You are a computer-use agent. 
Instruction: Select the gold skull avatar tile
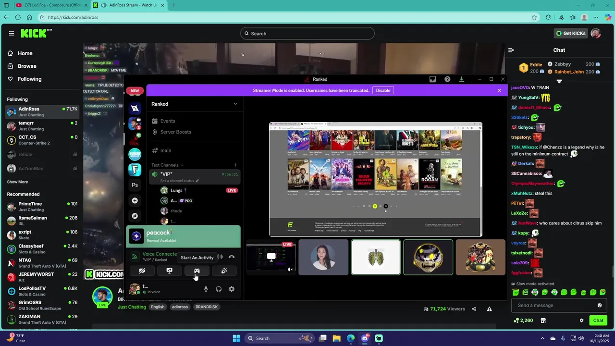coord(428,257)
